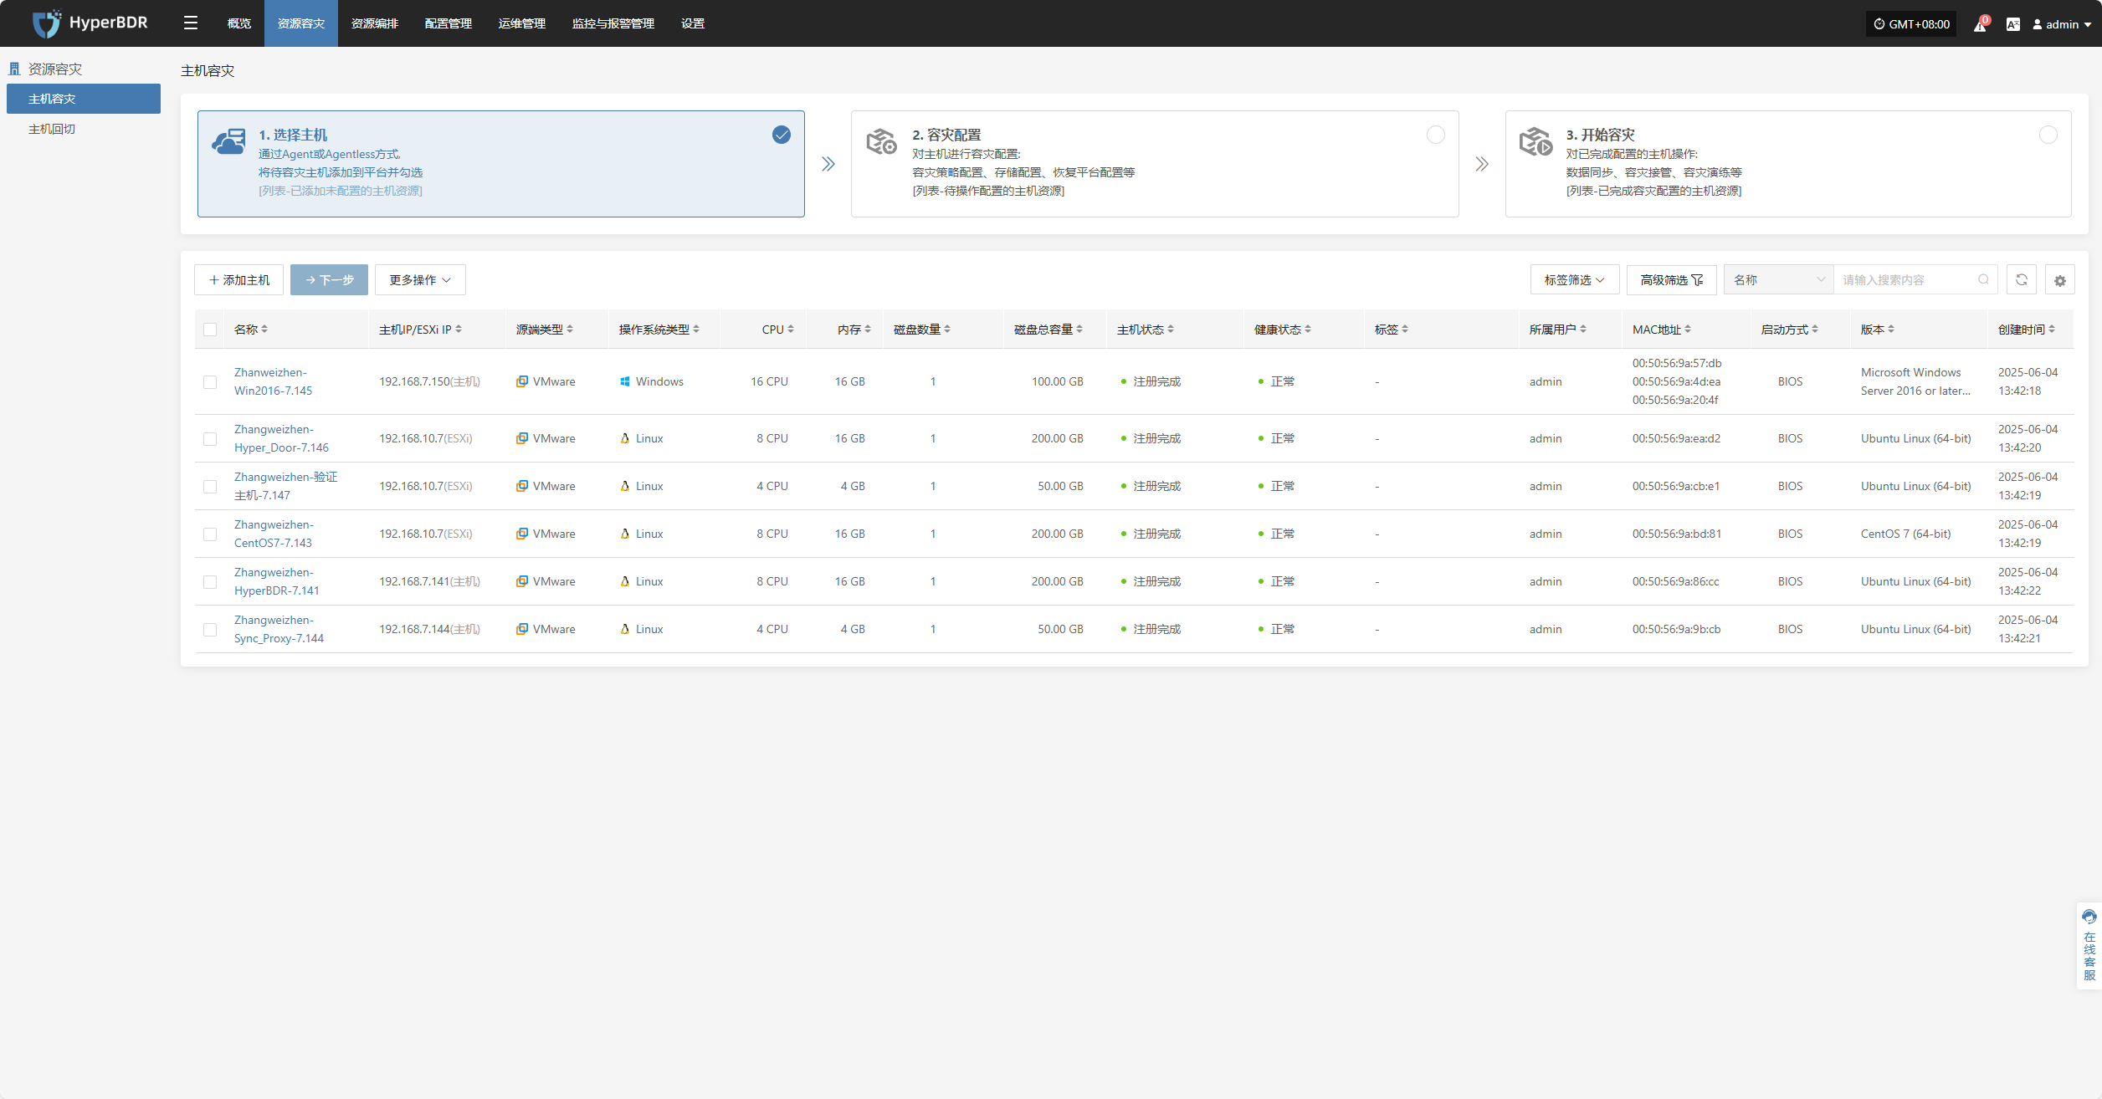Sort by 主机状态 column
Screen dimensions: 2102x1099
(x=1171, y=330)
